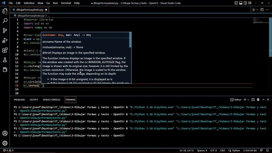This screenshot has height=153, width=272.
Task: Select the dibujarformasytexto.py editor tab
Action: 29,10
